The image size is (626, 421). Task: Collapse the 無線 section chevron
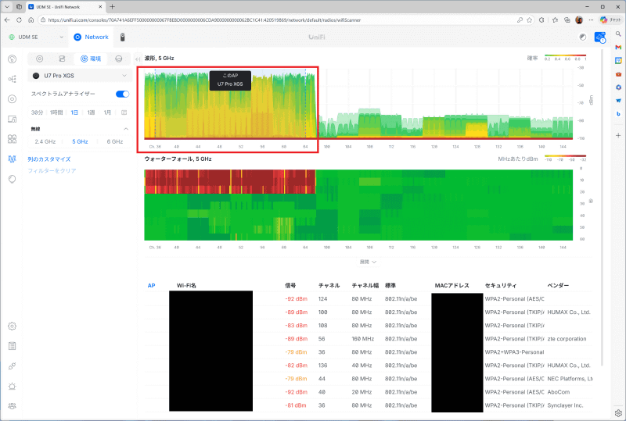[x=126, y=129]
